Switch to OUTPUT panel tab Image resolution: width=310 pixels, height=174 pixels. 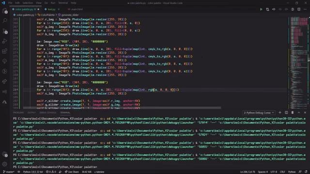click(31, 113)
